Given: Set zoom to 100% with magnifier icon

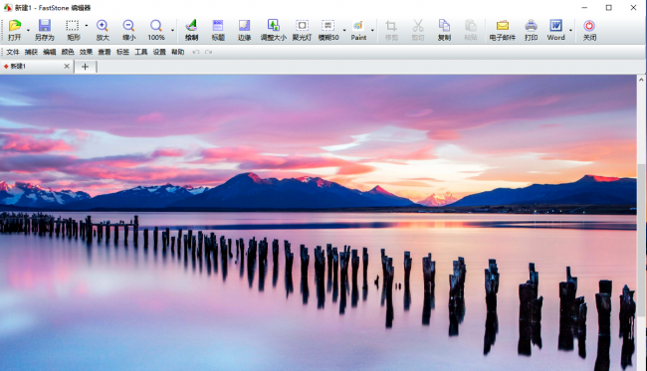Looking at the screenshot, I should (156, 30).
